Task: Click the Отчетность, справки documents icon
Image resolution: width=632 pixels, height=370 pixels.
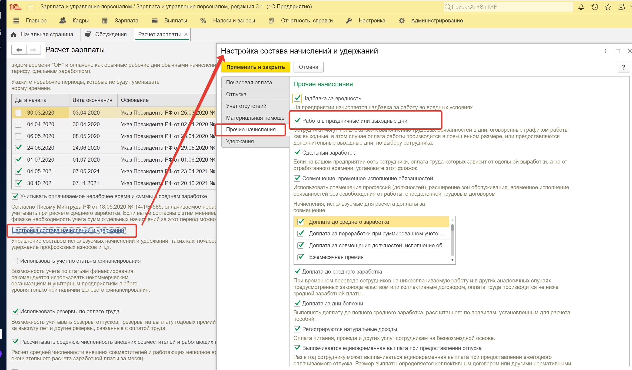Action: [x=271, y=21]
